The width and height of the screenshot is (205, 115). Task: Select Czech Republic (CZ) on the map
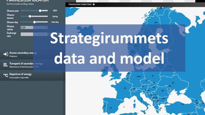pyautogui.click(x=147, y=80)
